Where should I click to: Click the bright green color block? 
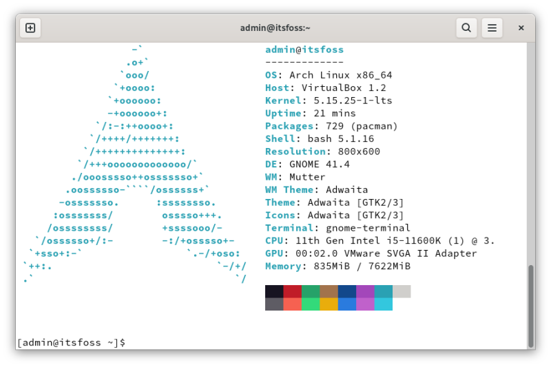(311, 304)
